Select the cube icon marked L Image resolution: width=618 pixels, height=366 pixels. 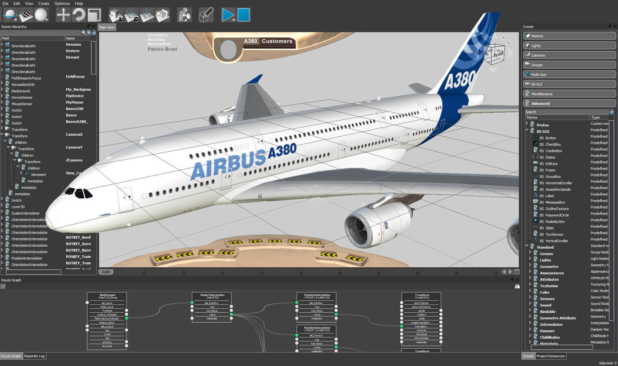(116, 15)
